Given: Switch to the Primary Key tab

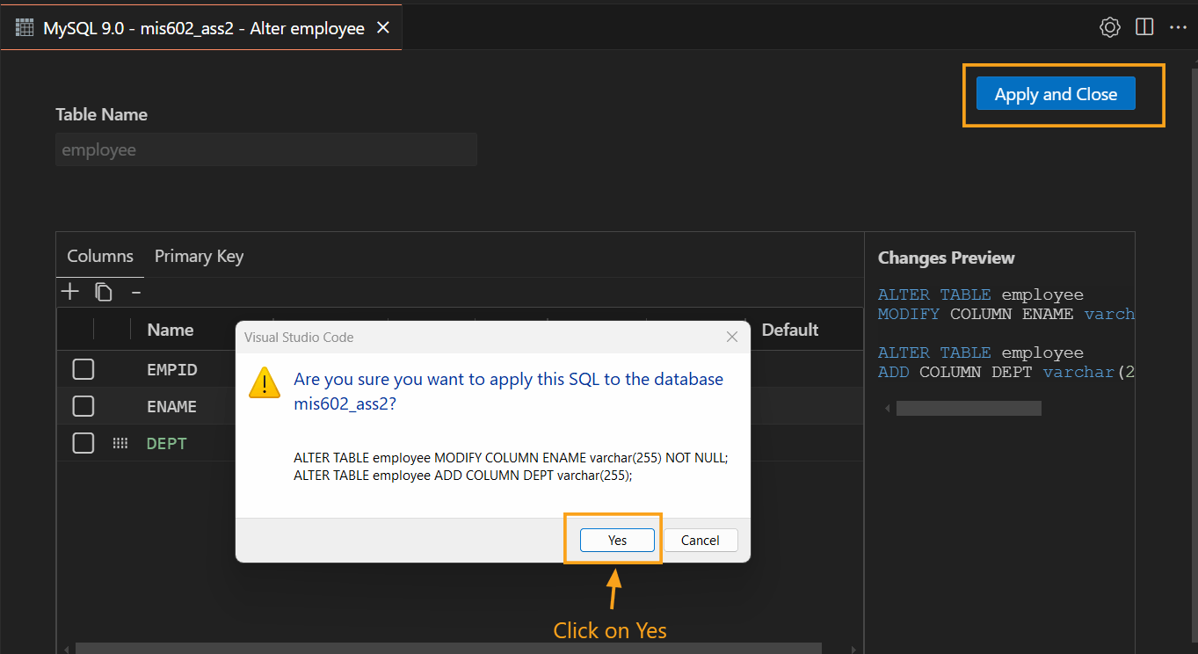Looking at the screenshot, I should pos(199,256).
